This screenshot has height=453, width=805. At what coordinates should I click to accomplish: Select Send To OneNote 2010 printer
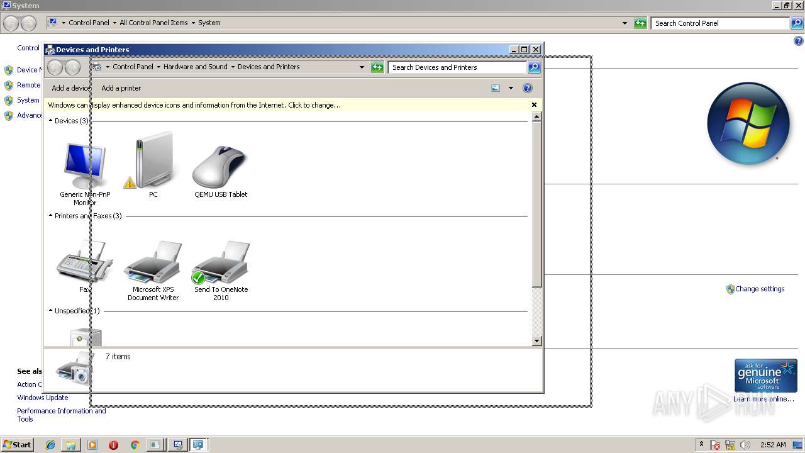click(x=221, y=271)
